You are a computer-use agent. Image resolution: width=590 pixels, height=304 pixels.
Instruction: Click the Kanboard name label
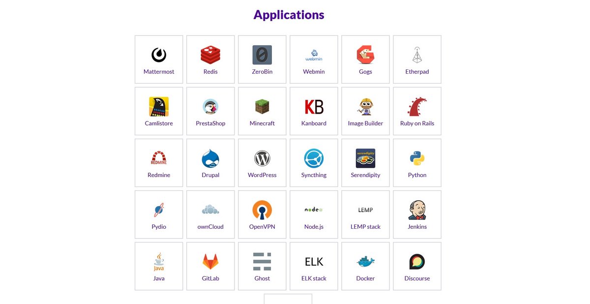coord(314,123)
